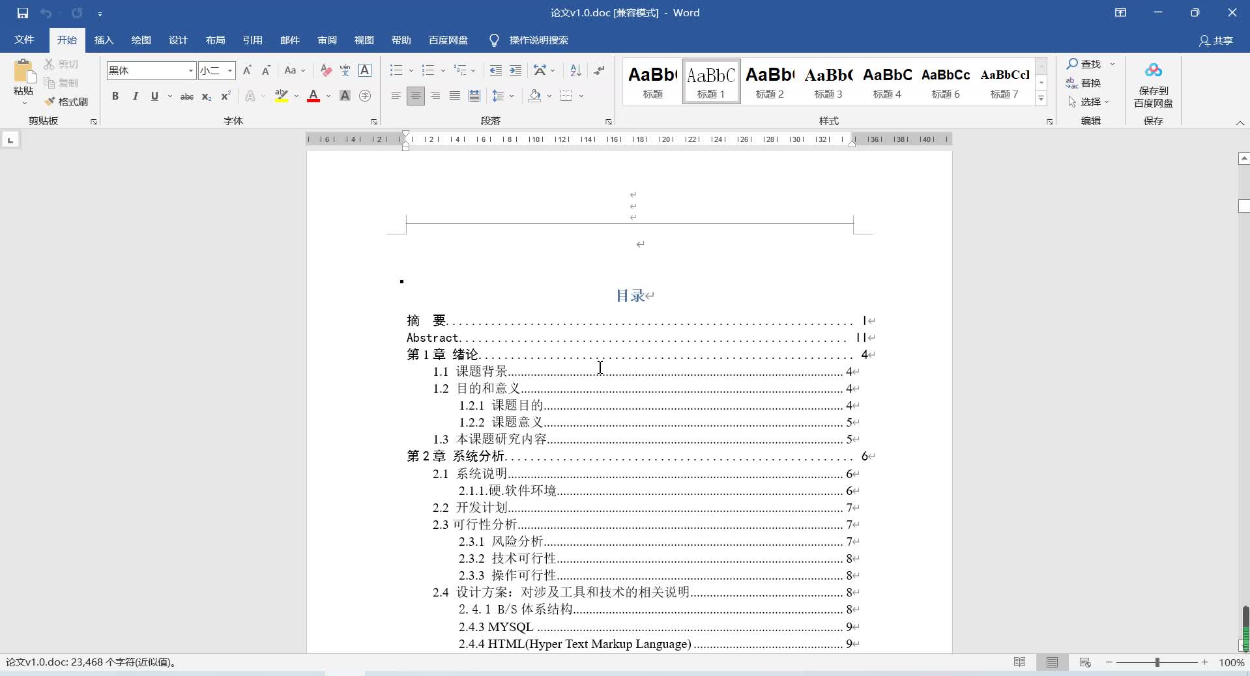Expand the styles gallery more arrow
Screen dimensions: 1250x676
click(x=1041, y=99)
